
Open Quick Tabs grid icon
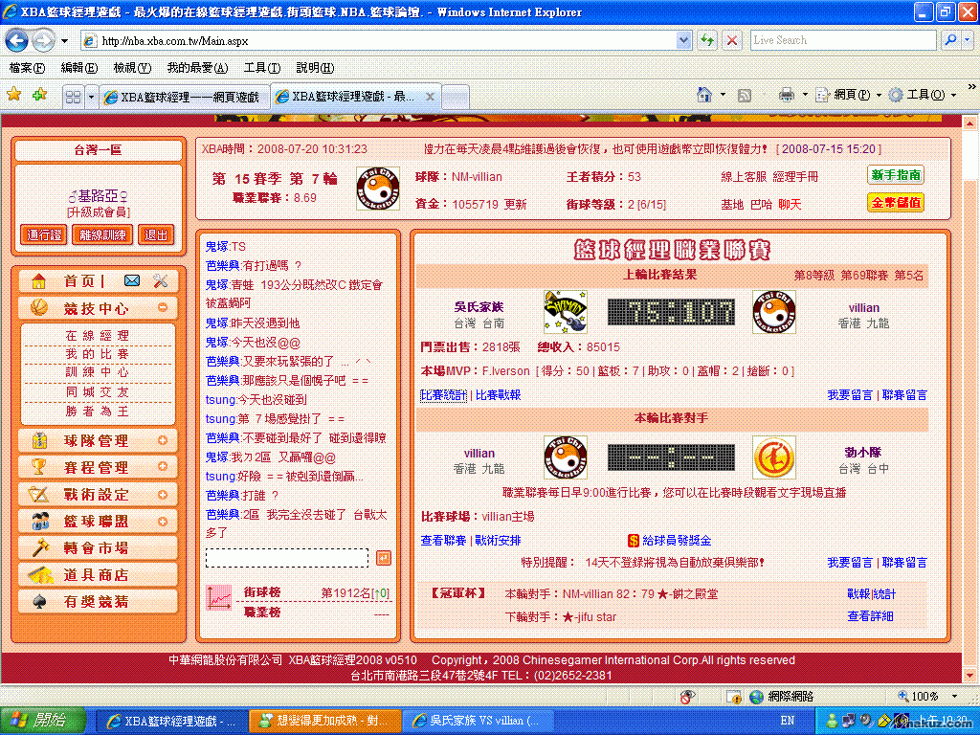tap(73, 97)
